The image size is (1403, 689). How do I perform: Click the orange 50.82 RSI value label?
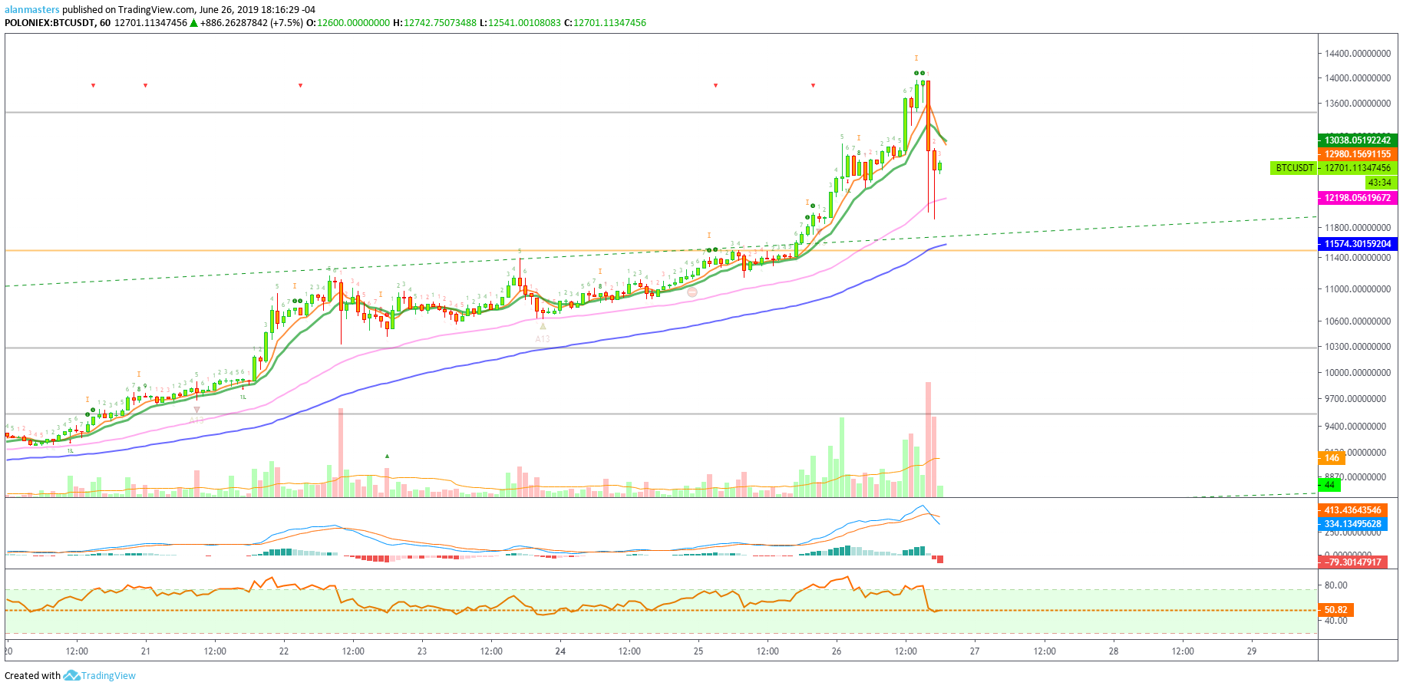click(1336, 610)
